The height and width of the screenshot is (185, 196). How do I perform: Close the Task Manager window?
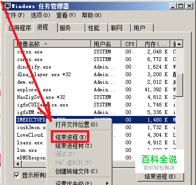click(189, 6)
